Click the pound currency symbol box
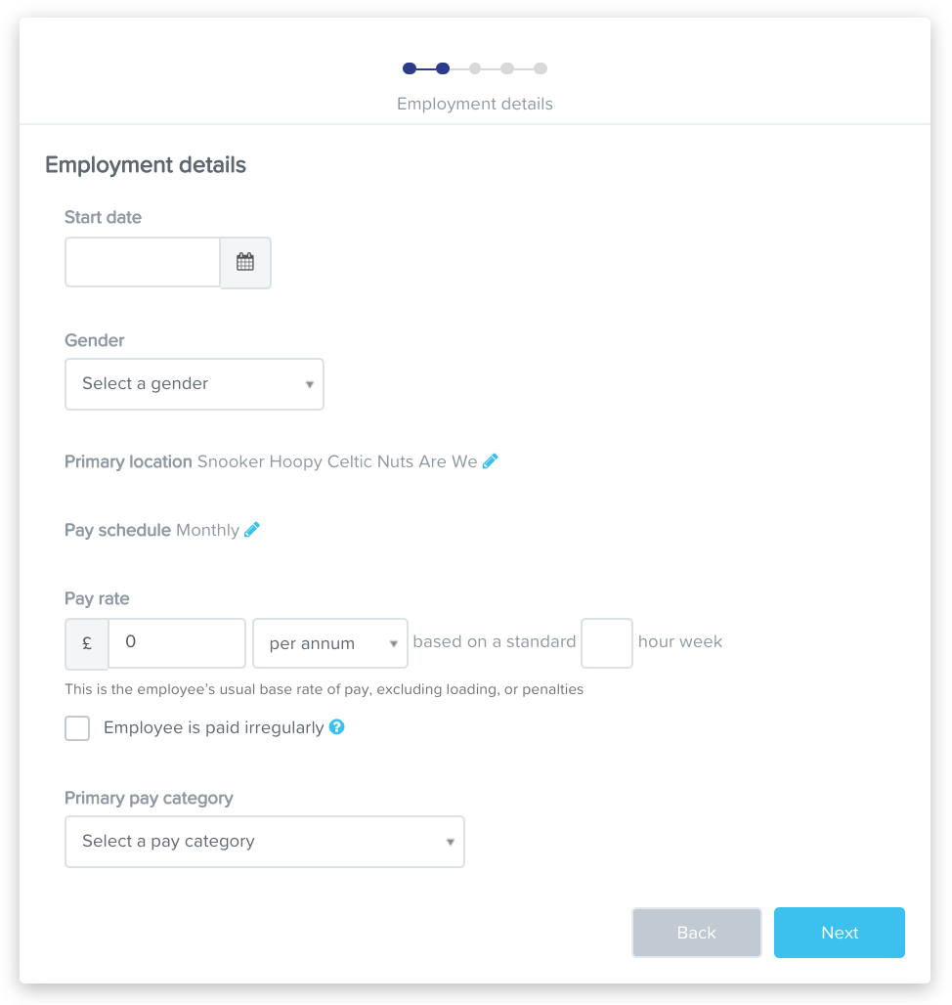This screenshot has width=952, height=1005. click(x=87, y=643)
